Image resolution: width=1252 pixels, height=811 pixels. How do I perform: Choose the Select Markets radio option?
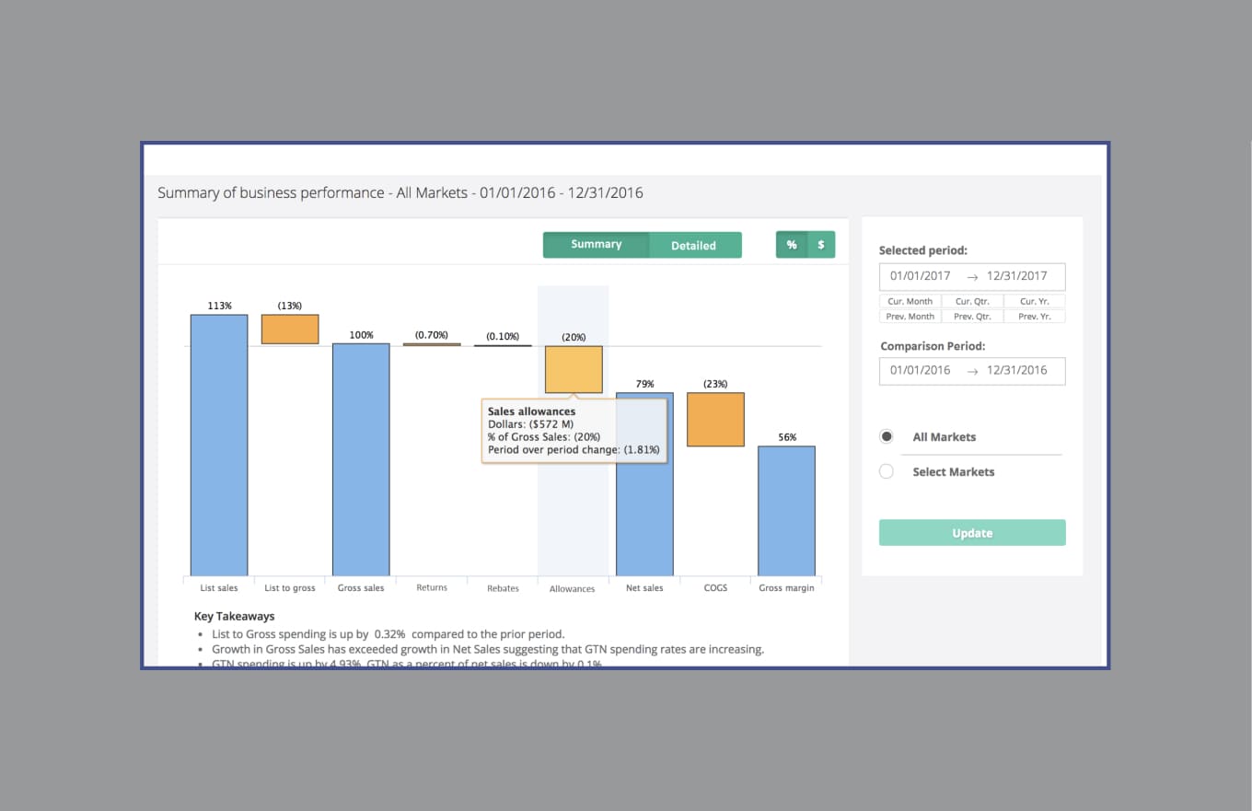click(x=887, y=471)
